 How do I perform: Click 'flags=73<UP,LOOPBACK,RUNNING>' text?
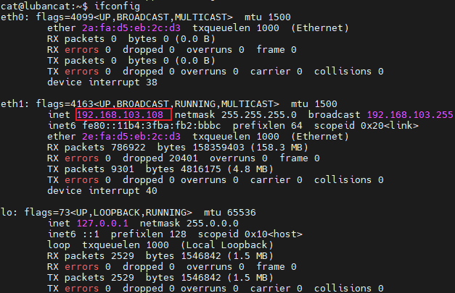tap(108, 213)
